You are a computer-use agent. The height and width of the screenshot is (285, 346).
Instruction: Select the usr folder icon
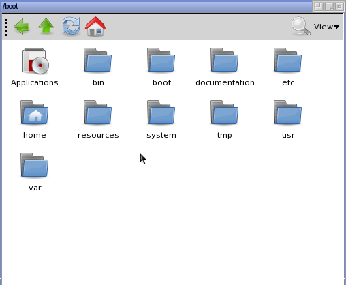tap(288, 112)
